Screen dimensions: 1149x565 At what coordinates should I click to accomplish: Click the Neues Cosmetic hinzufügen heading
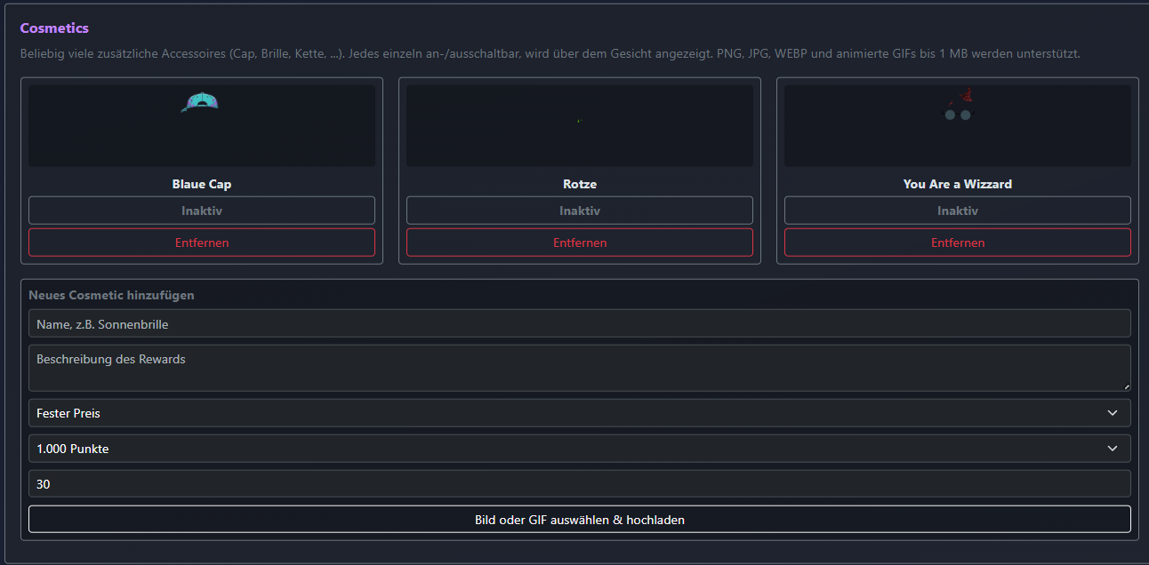pos(111,295)
